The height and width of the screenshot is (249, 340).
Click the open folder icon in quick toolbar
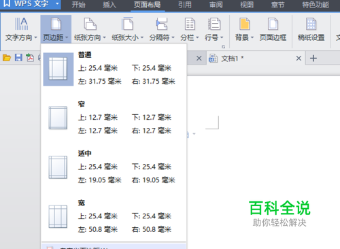[x=7, y=58]
